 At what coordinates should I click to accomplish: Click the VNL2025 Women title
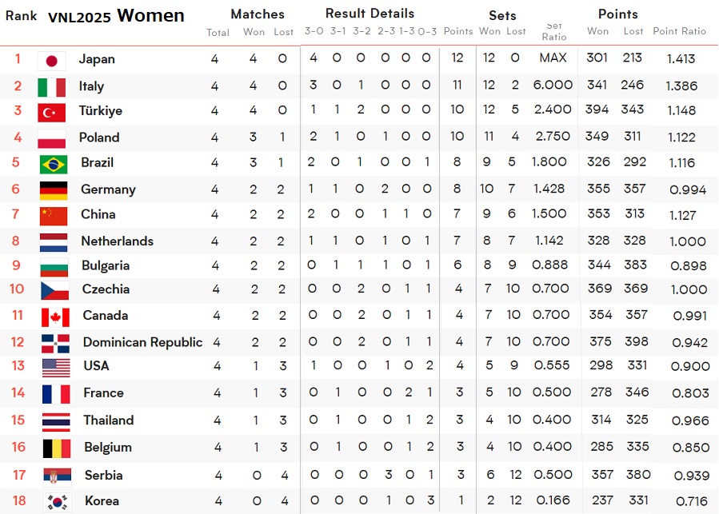[116, 16]
